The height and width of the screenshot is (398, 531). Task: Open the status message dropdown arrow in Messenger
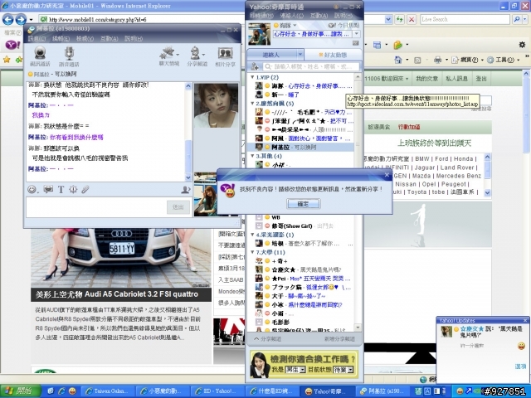[356, 34]
